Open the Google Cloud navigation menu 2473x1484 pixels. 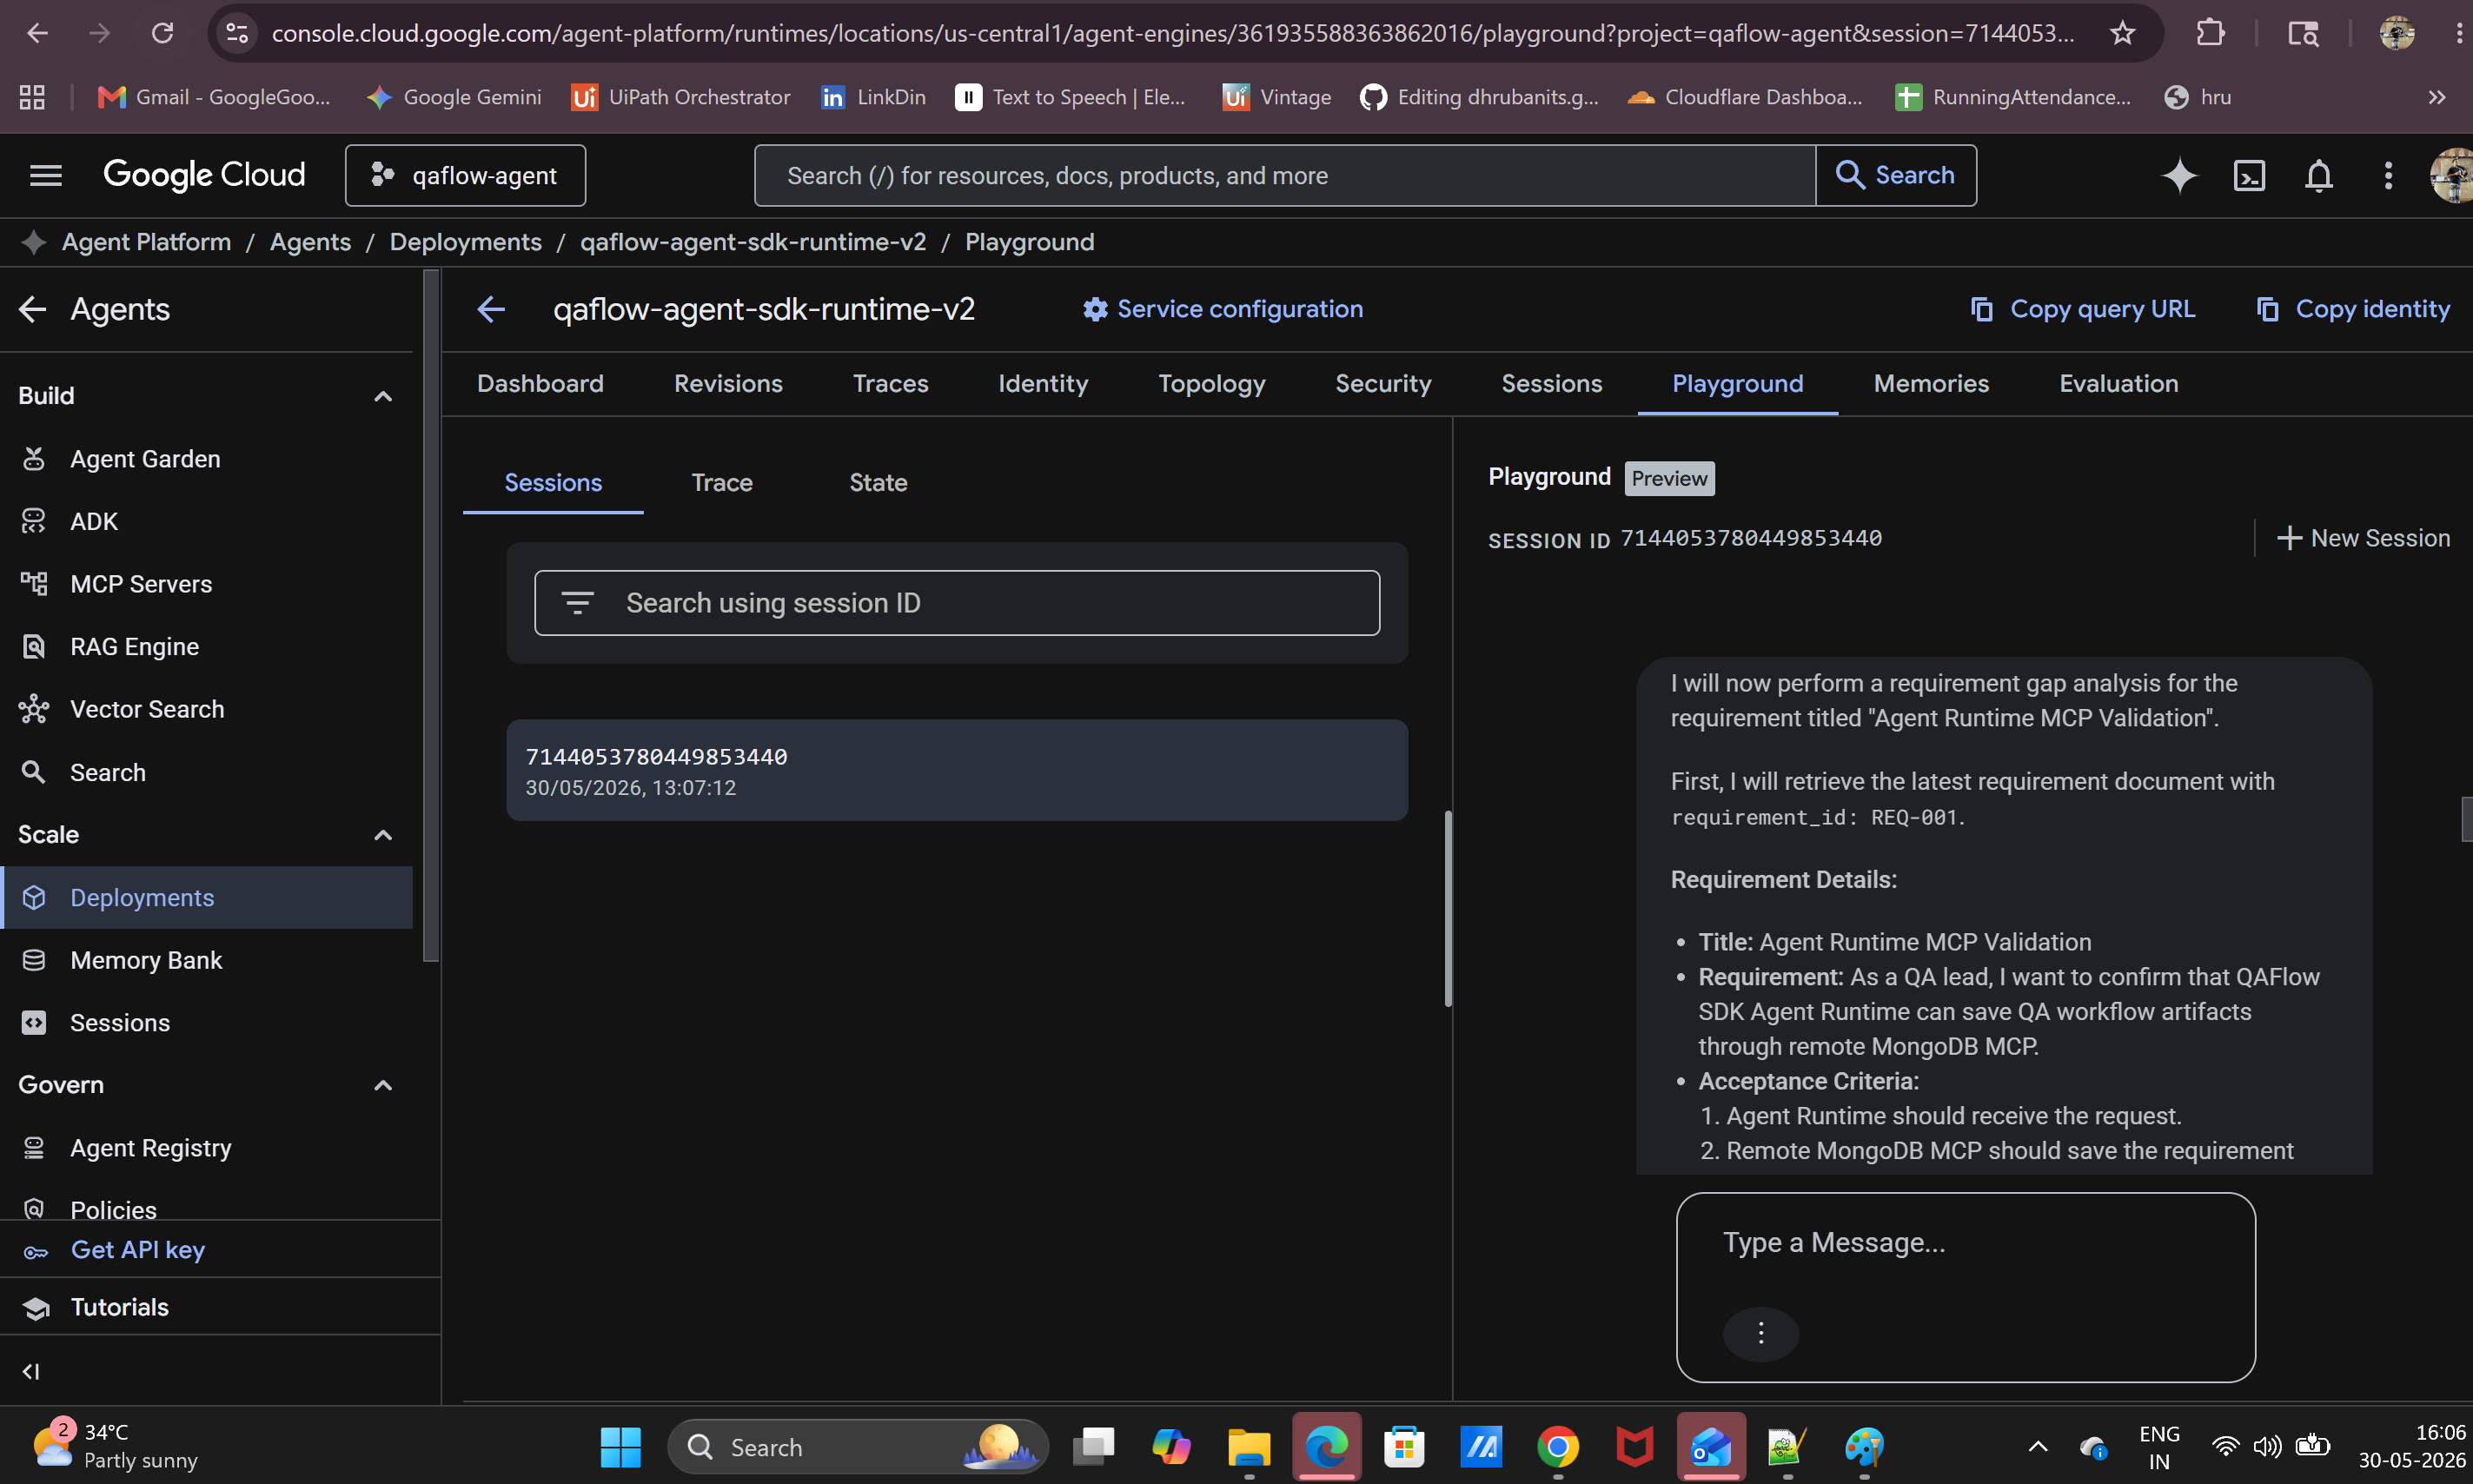pyautogui.click(x=46, y=175)
